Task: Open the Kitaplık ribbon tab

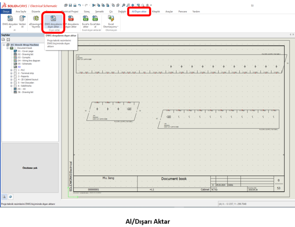Action: pyautogui.click(x=156, y=12)
